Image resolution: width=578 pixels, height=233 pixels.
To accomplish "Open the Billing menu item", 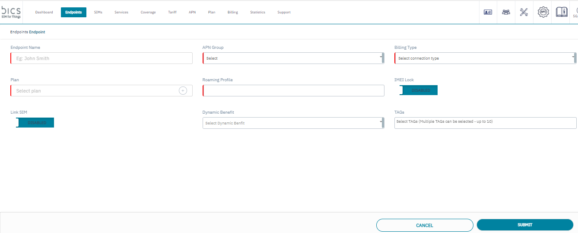I will pyautogui.click(x=232, y=13).
